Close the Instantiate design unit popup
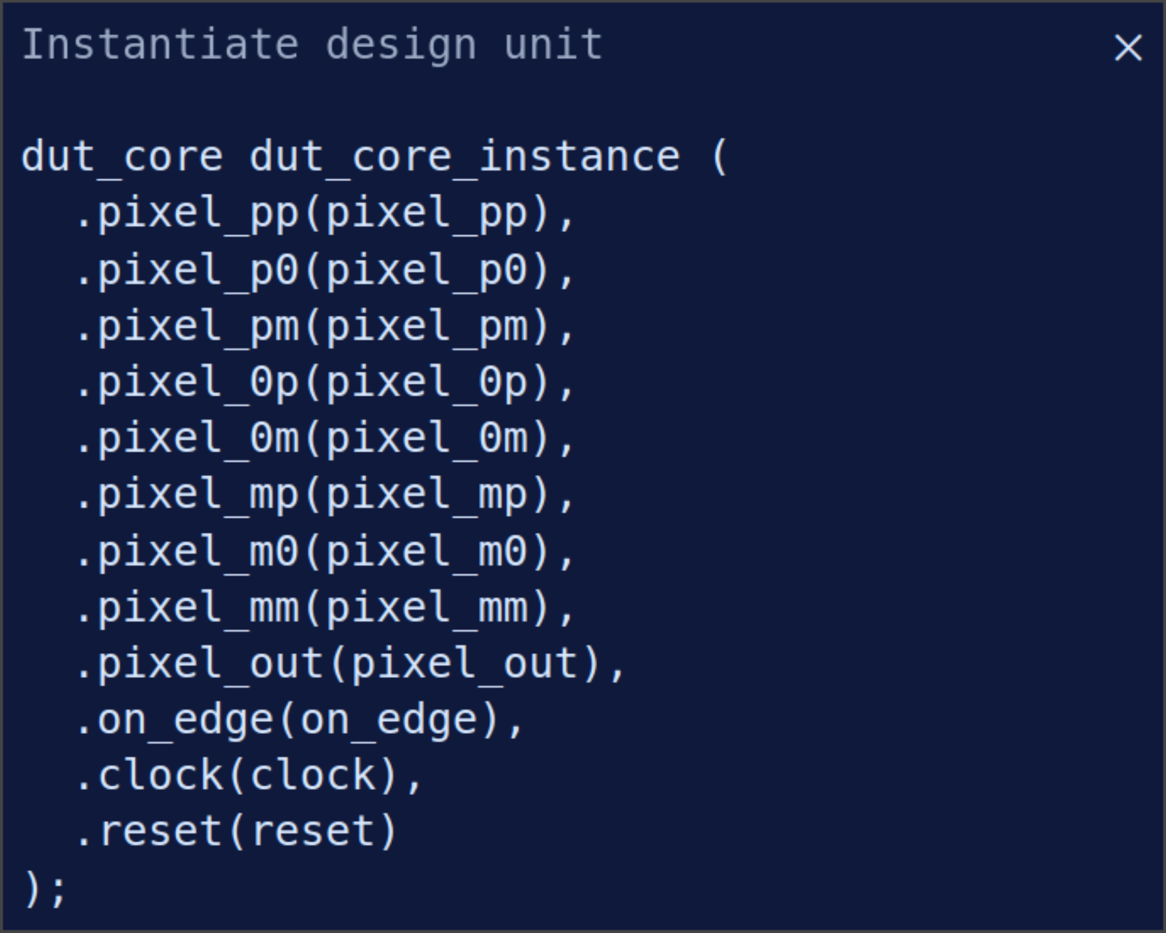Viewport: 1166px width, 933px height. point(1127,48)
